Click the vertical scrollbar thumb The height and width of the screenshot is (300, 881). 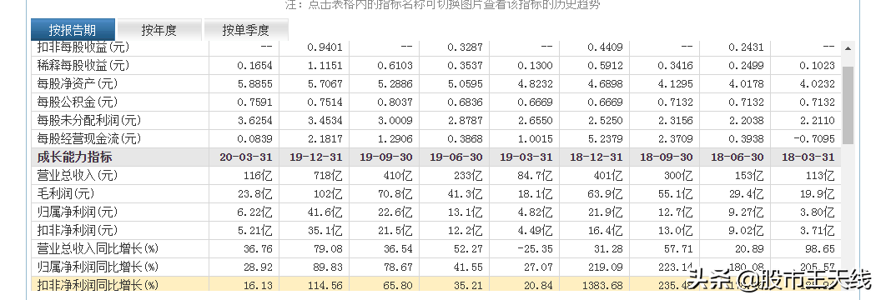[x=848, y=105]
